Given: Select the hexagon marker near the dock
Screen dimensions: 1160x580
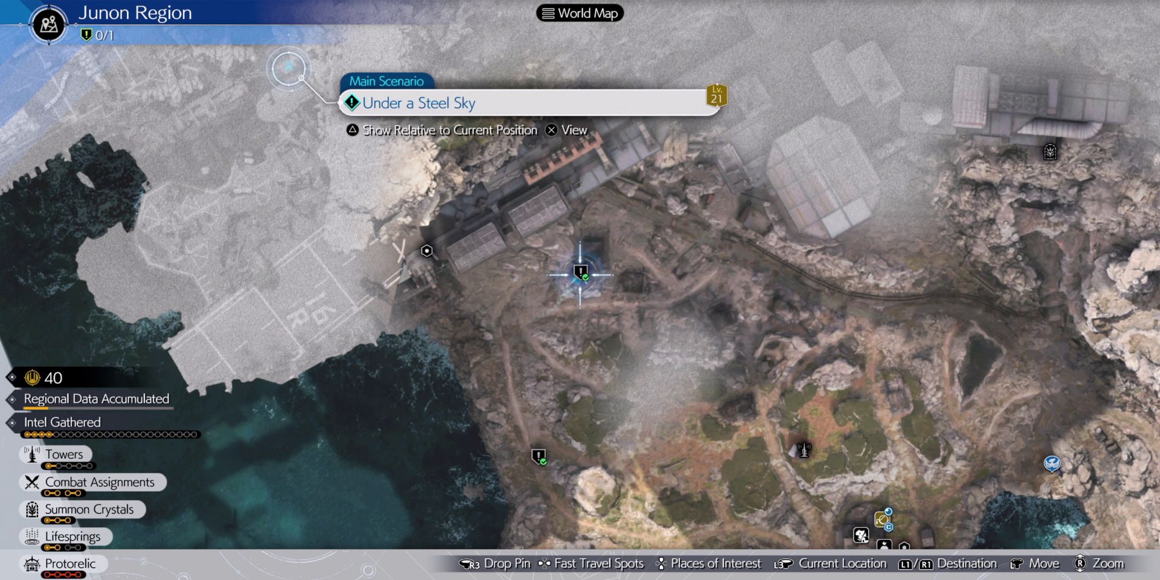Looking at the screenshot, I should [x=427, y=250].
